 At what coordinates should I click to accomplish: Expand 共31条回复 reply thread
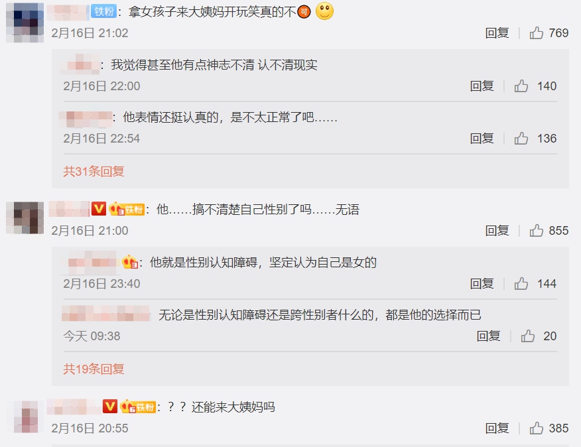[94, 171]
